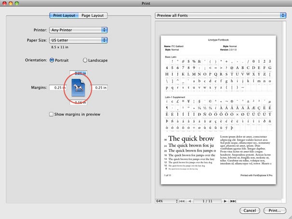
Task: Click the Orientation: label
Action: point(36,60)
